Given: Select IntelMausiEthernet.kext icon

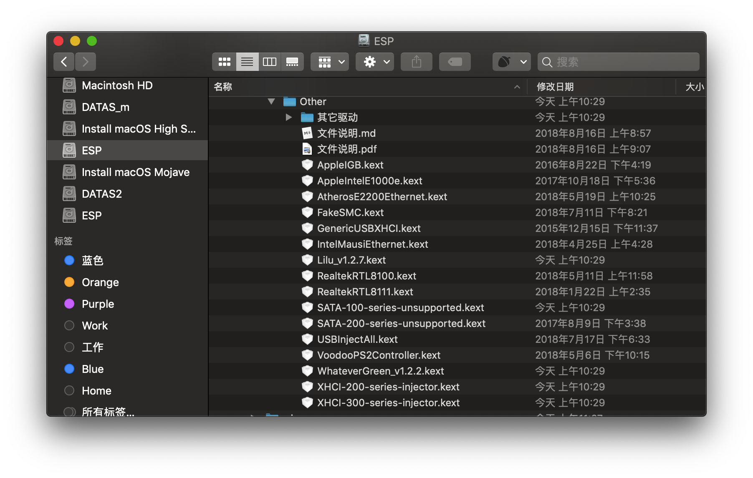Looking at the screenshot, I should [x=307, y=244].
